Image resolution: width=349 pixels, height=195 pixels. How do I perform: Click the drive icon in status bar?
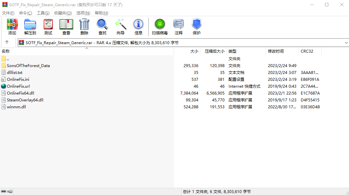pos(4,191)
